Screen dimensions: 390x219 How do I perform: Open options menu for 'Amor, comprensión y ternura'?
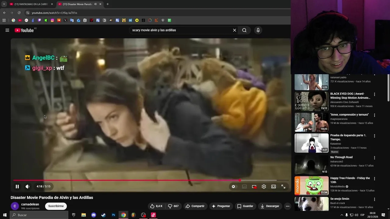374,115
